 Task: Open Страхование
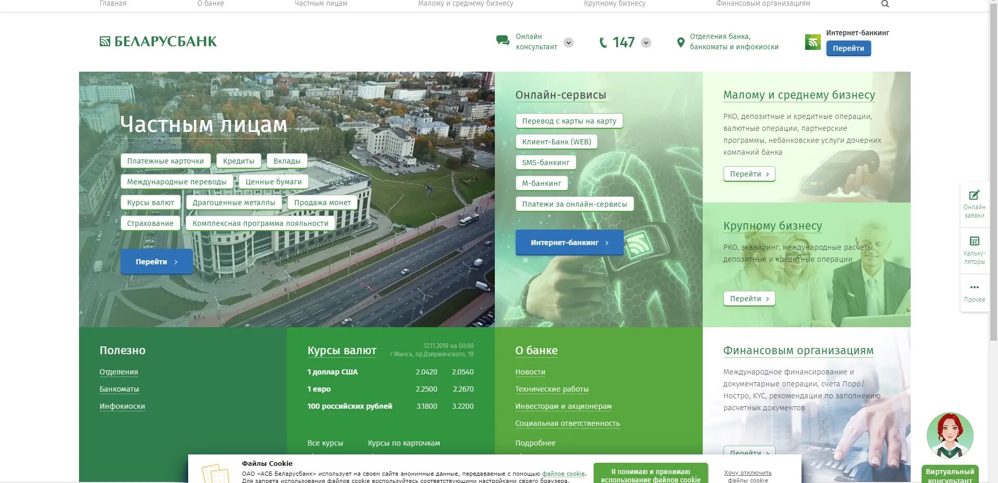pyautogui.click(x=150, y=223)
